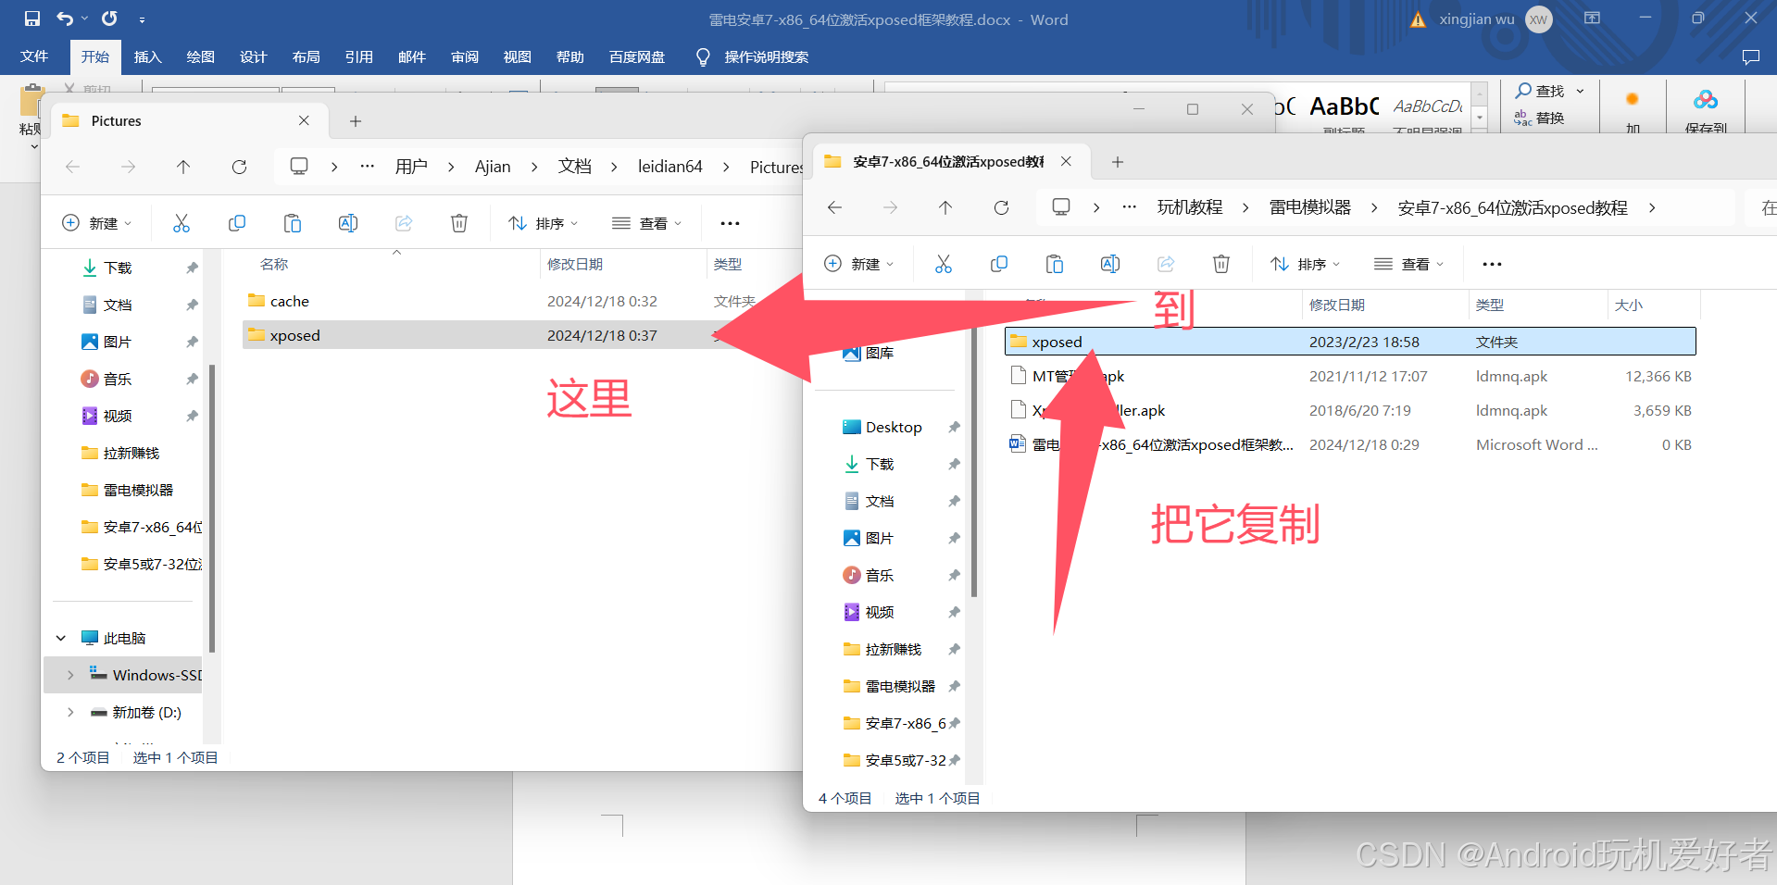Click the Word account name xingjian wu
The width and height of the screenshot is (1777, 885).
coord(1477,19)
